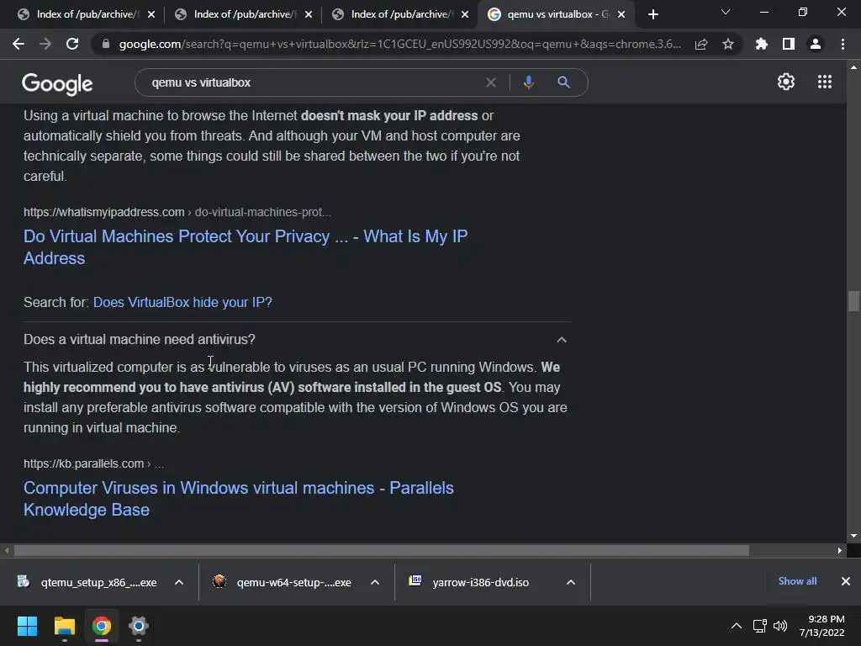Open the Windows Start menu

tap(27, 626)
